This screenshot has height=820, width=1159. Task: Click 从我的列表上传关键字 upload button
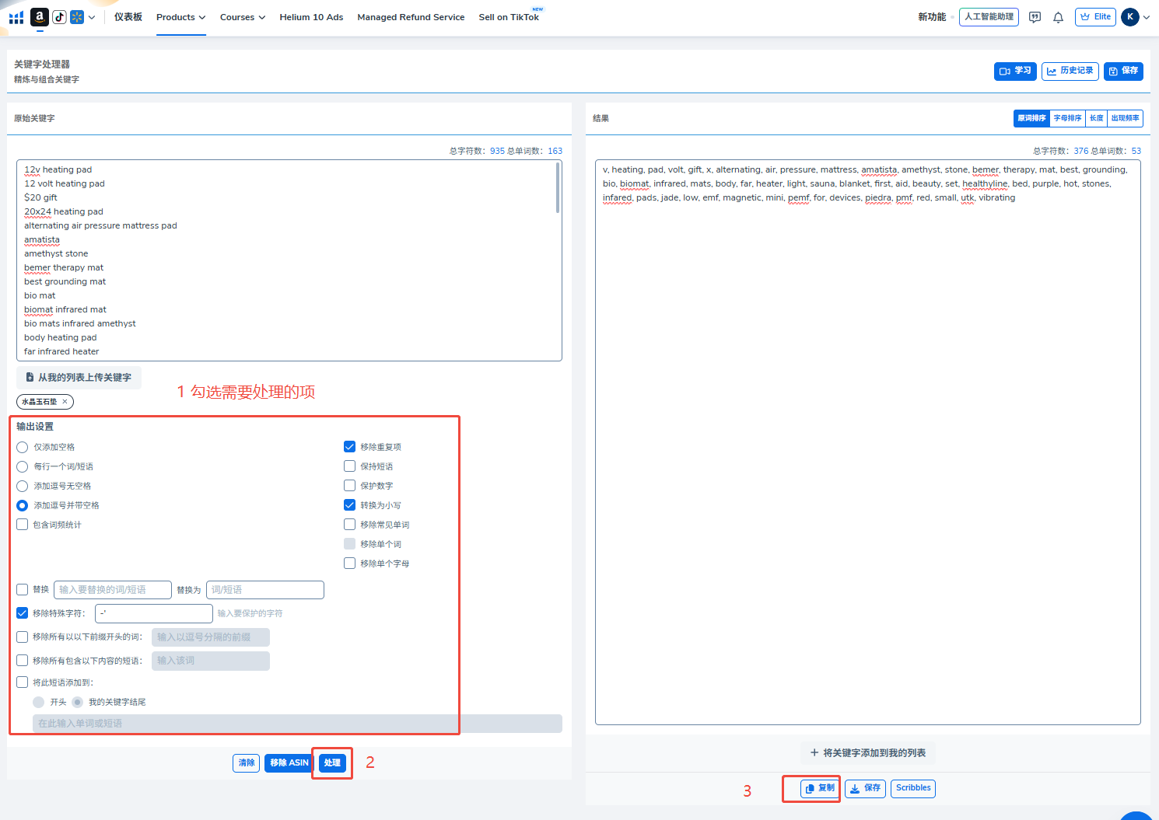[79, 378]
